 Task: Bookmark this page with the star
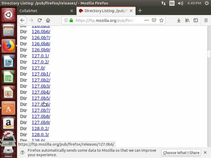161,21
